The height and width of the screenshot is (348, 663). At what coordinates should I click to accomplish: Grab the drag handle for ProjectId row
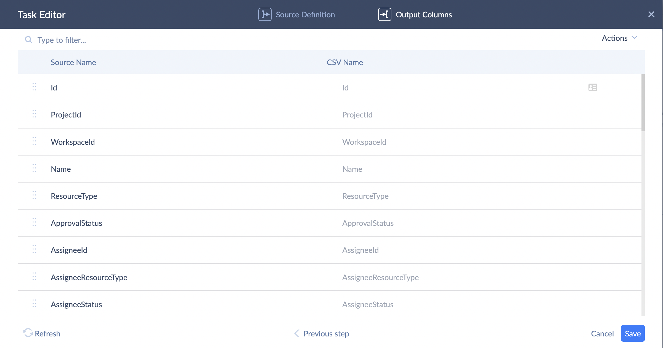(34, 114)
